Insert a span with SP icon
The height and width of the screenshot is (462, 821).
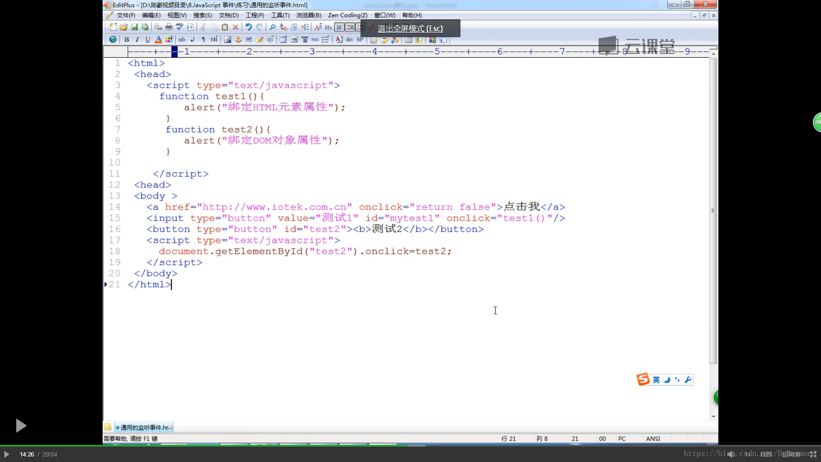[360, 39]
